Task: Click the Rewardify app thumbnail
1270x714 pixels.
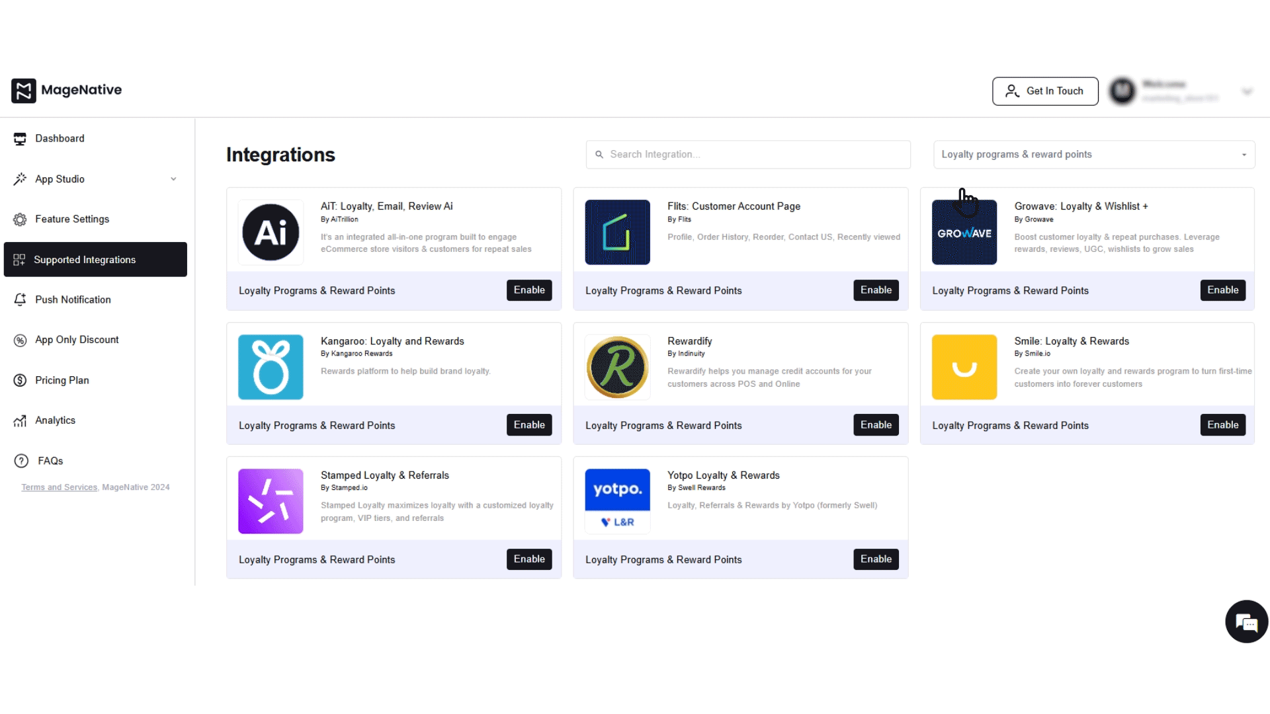Action: click(616, 367)
